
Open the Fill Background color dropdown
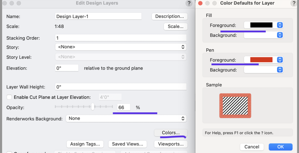point(263,35)
